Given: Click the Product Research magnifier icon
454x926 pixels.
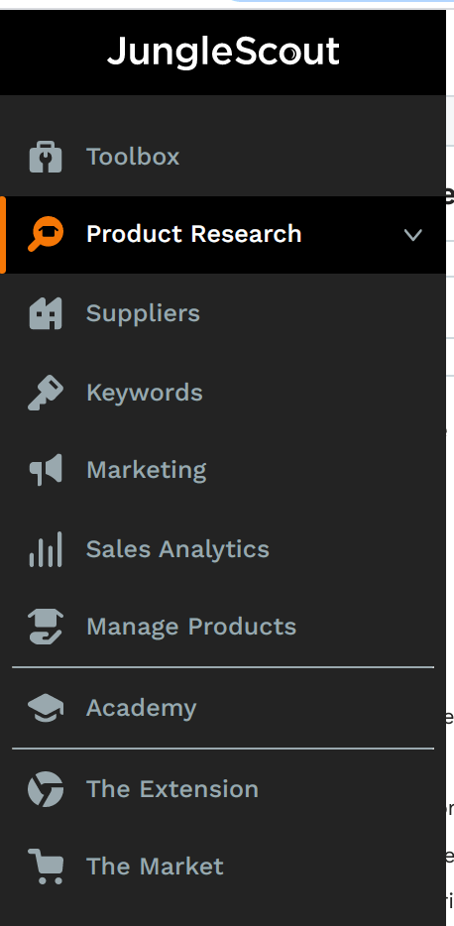Looking at the screenshot, I should pyautogui.click(x=46, y=234).
